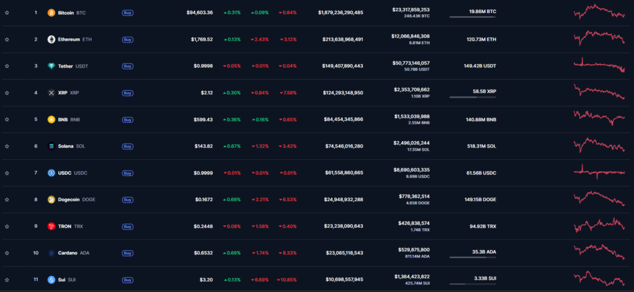The image size is (634, 292).
Task: Toggle the watchlist star for Tether
Action: (x=7, y=66)
